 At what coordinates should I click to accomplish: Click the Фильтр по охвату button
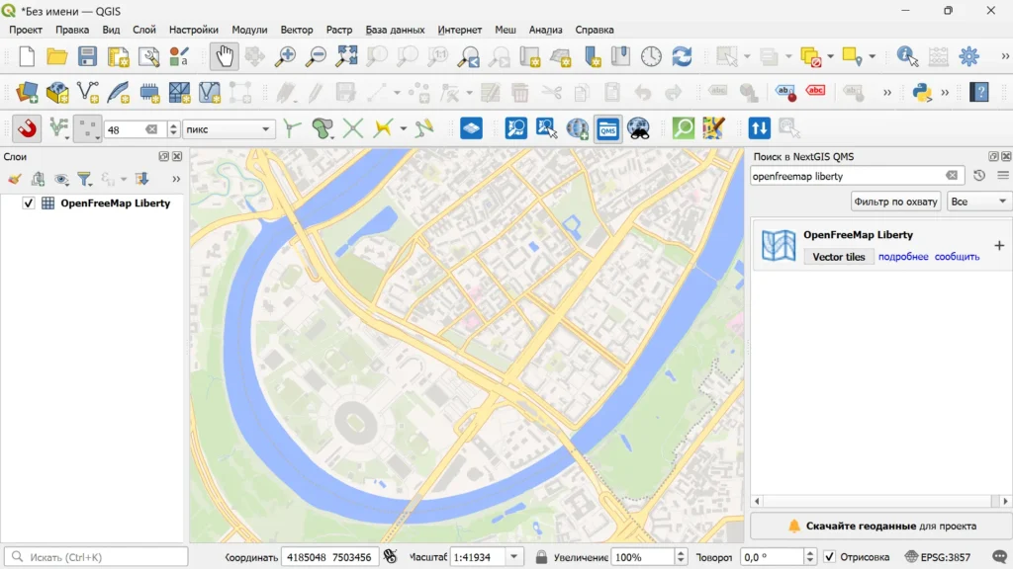coord(895,202)
